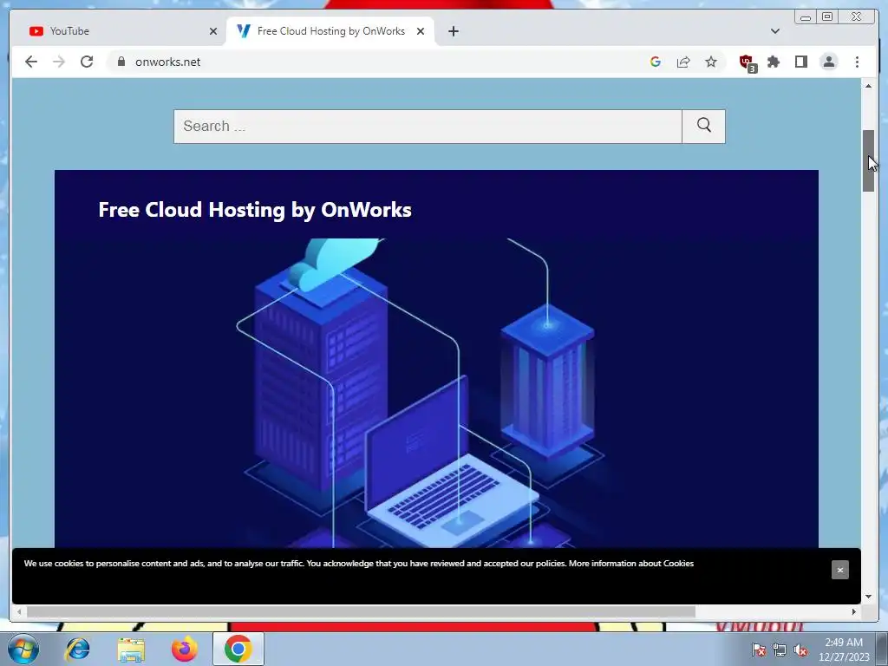Viewport: 888px width, 666px height.
Task: Launch Firefox from the taskbar
Action: tap(185, 649)
